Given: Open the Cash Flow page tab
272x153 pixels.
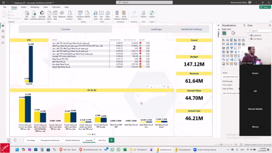Looking at the screenshot, I should (102, 140).
